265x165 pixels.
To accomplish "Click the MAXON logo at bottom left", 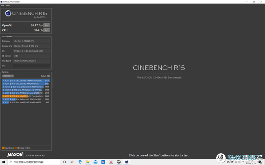I will 15,155.
